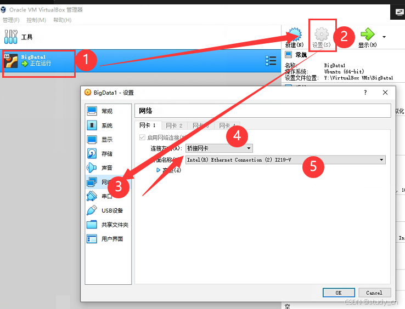Image resolution: width=405 pixels, height=309 pixels.
Task: Click the Show (显示) green arrow icon
Action: (367, 34)
